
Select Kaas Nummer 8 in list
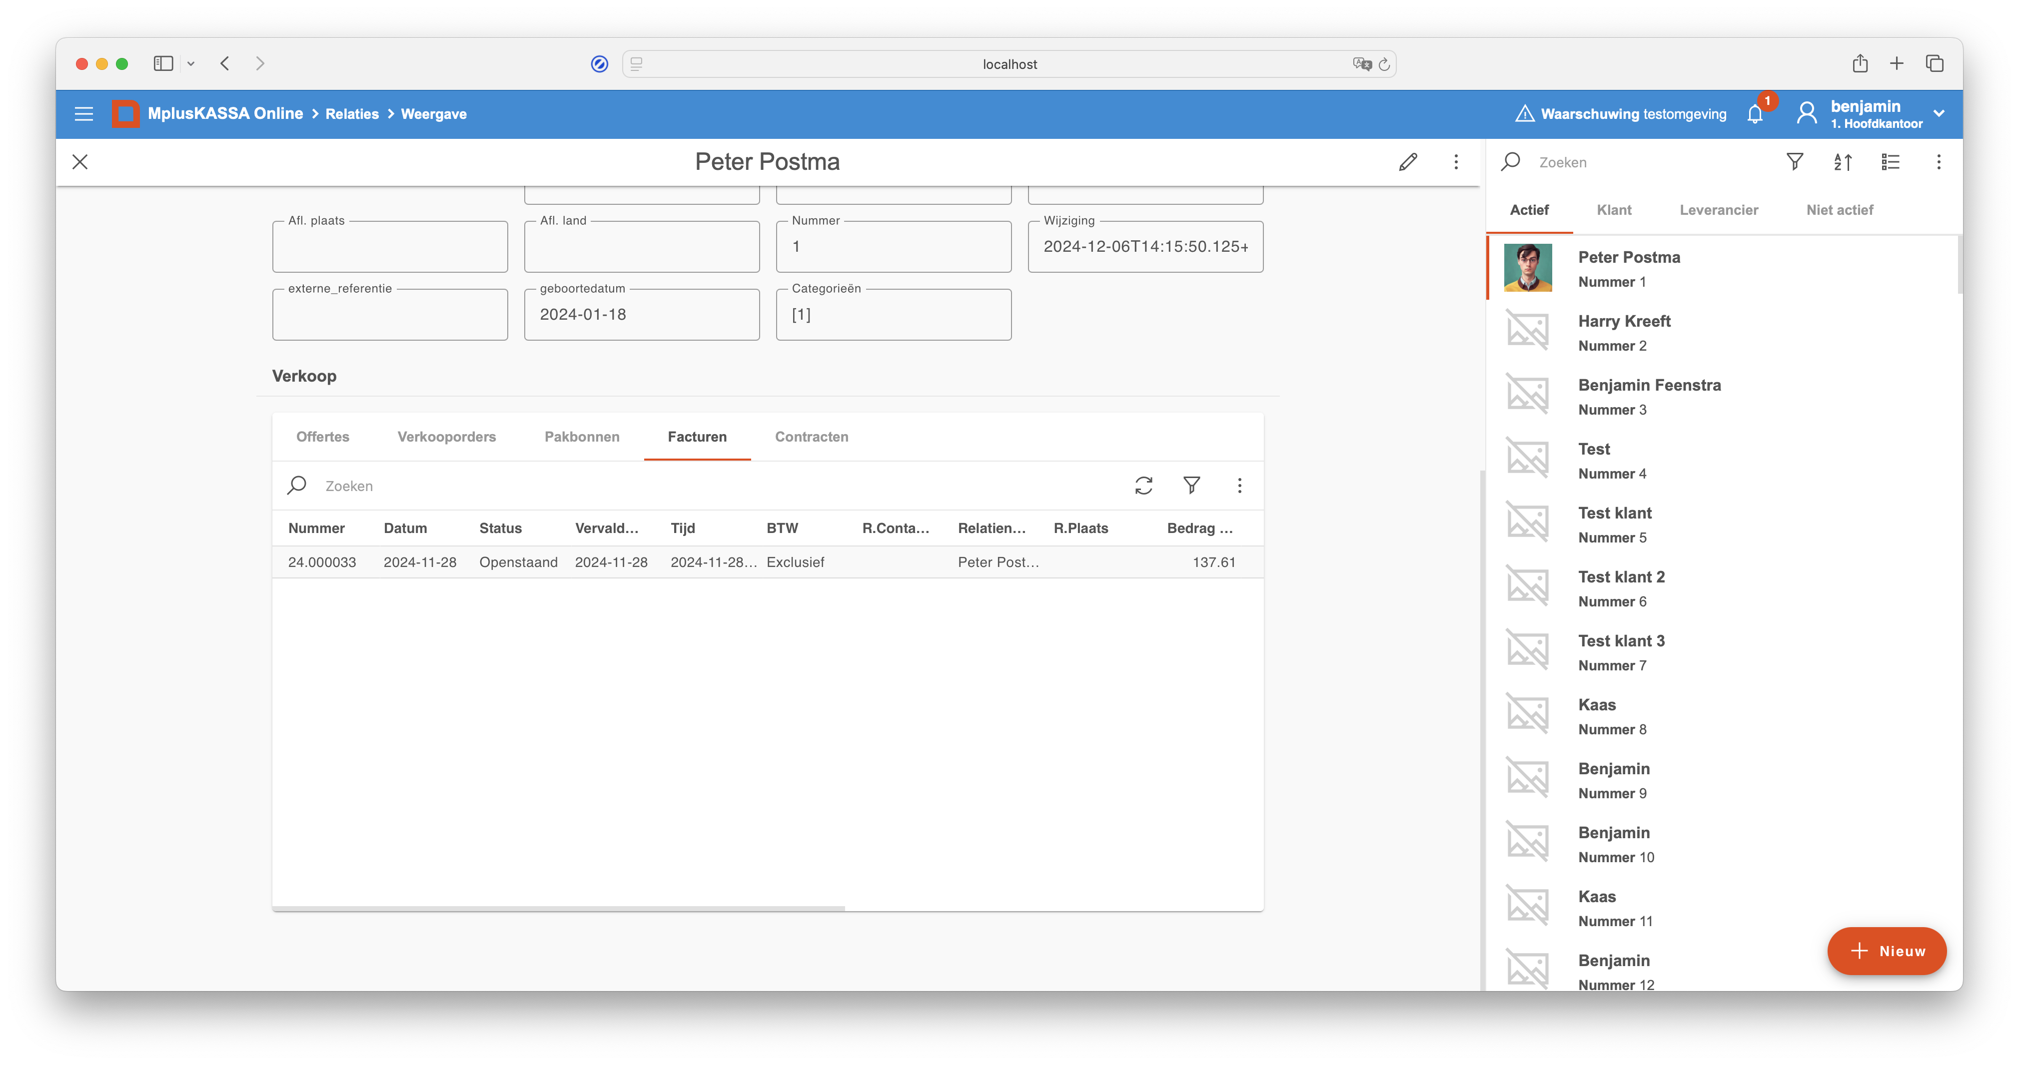(x=1722, y=716)
